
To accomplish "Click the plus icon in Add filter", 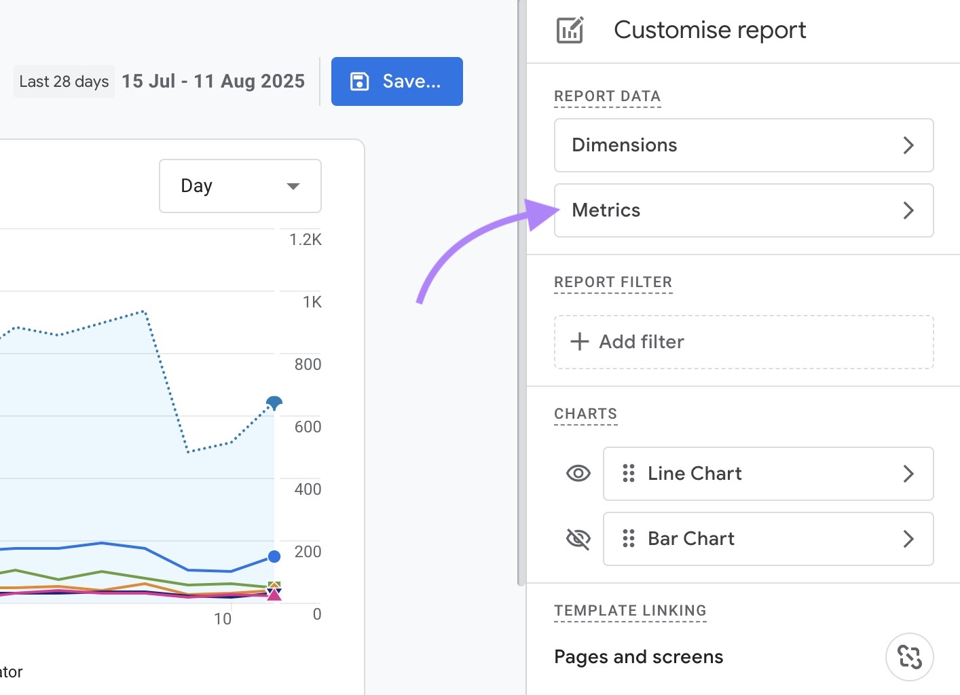I will (x=579, y=341).
